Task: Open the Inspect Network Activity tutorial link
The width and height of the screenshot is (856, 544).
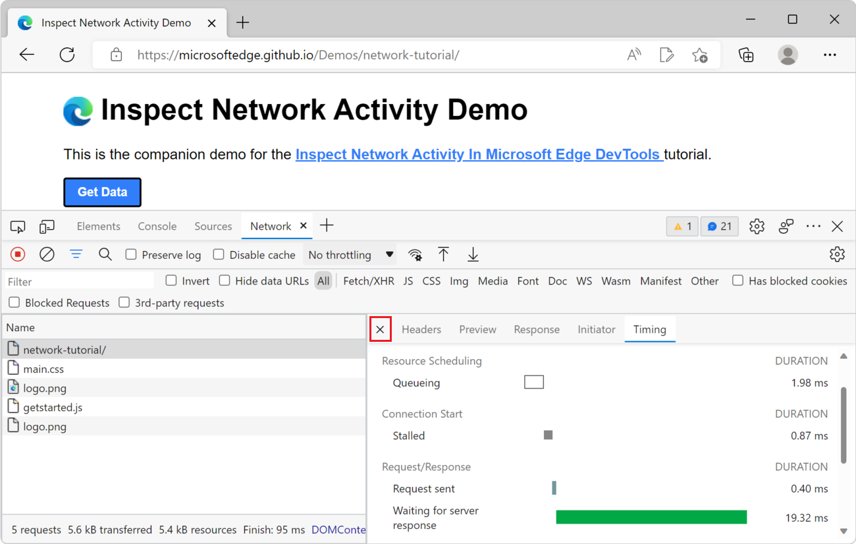Action: pos(479,155)
